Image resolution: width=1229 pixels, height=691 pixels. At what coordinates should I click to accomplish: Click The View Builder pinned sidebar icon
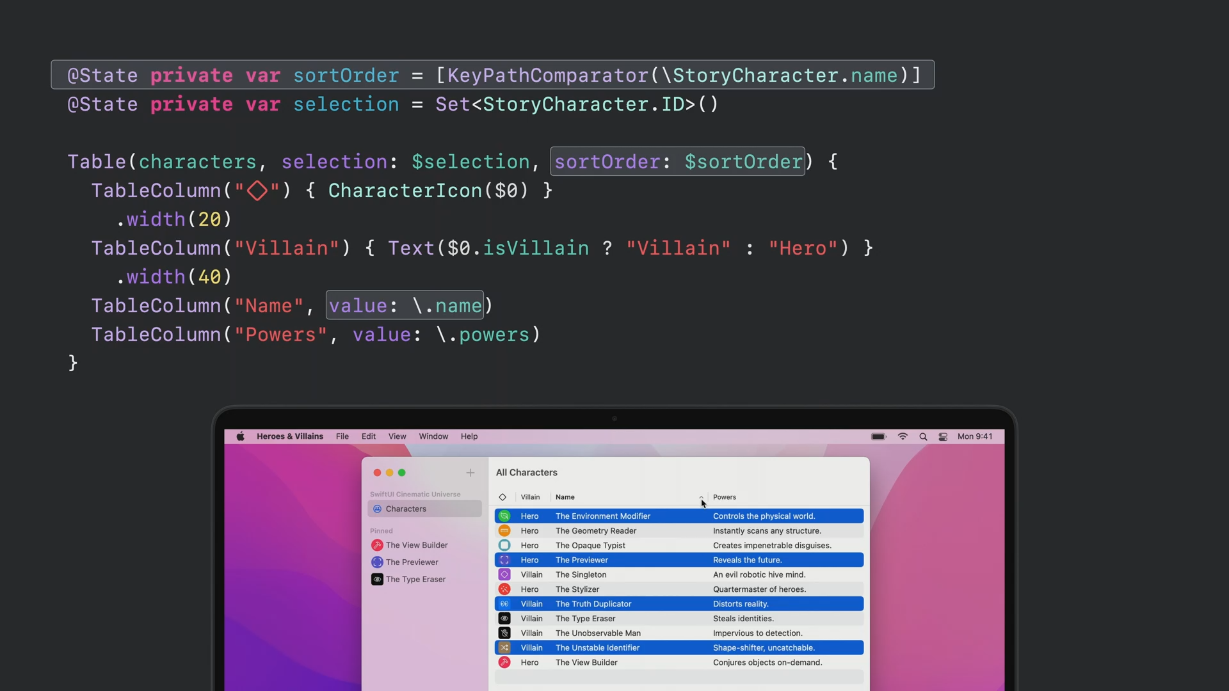point(377,545)
